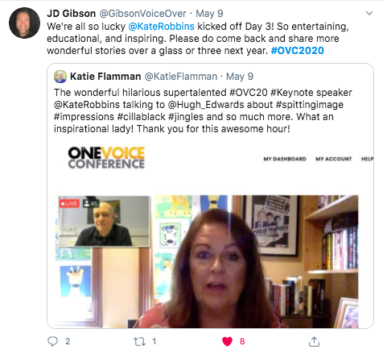The image size is (383, 354).
Task: Open the inset video of the bald man
Action: tap(104, 221)
